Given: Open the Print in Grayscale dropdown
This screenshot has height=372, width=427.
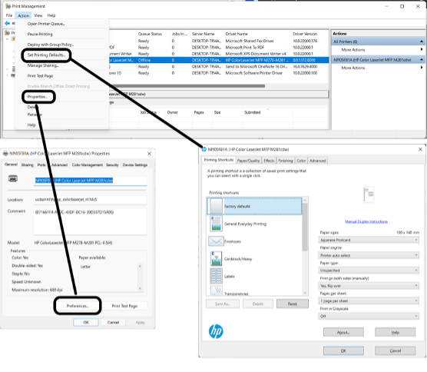Looking at the screenshot, I should pos(369,316).
